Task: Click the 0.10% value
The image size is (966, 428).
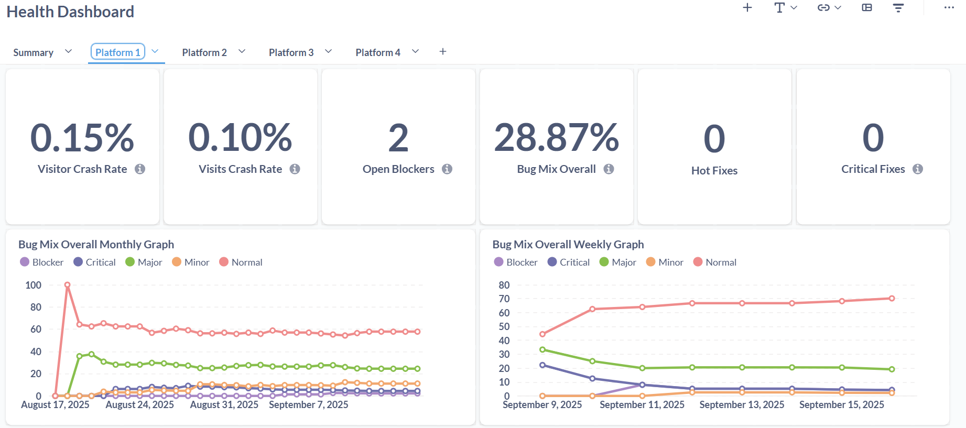Action: tap(240, 138)
